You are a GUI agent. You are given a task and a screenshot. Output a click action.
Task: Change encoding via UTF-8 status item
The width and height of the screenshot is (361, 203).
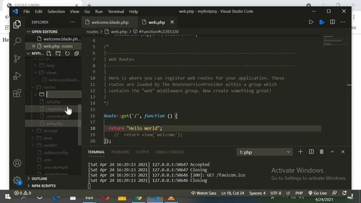point(276,193)
